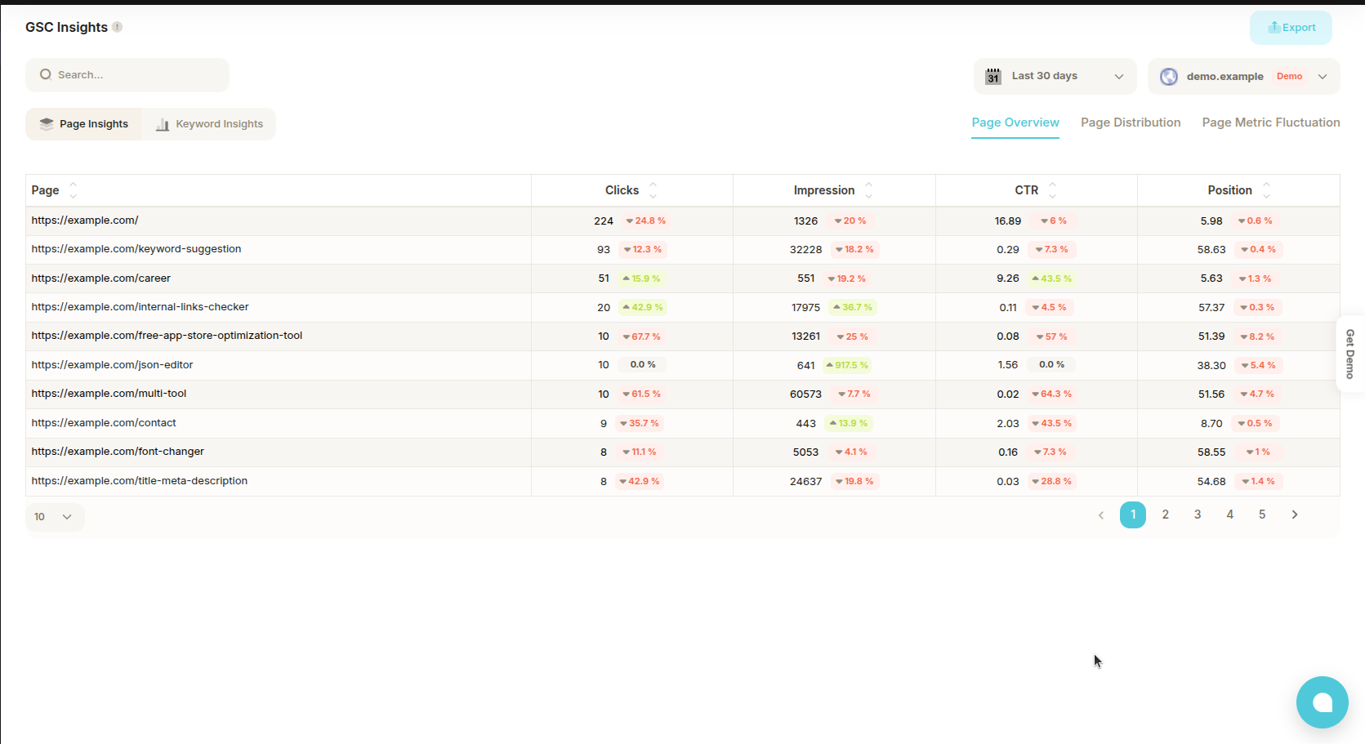Open the Page Distribution tab

(1130, 123)
